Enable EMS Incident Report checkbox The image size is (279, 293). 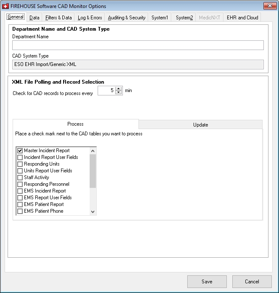[x=20, y=191]
